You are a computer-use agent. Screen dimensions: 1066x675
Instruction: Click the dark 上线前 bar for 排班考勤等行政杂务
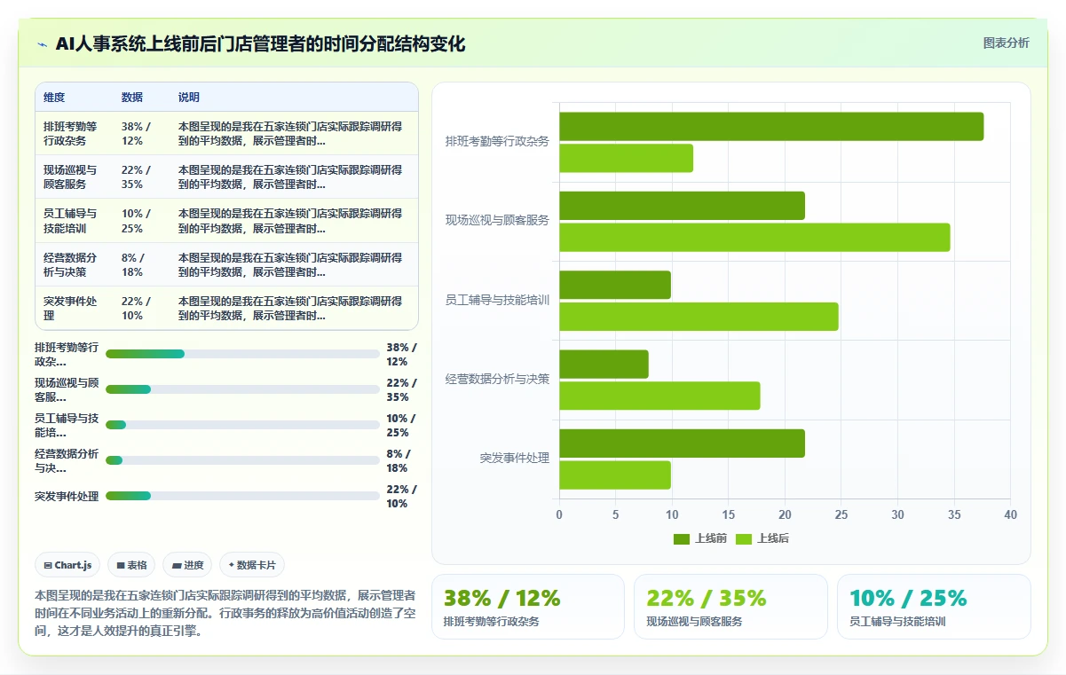pos(771,127)
